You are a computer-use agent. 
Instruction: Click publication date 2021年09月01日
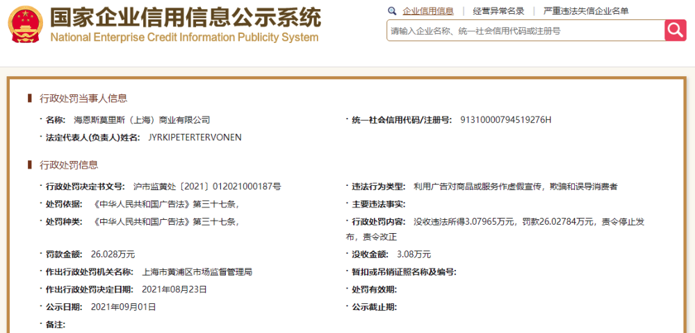point(123,307)
